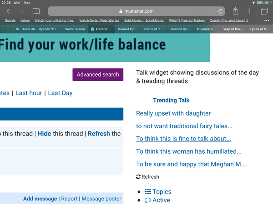Viewport: 273px width, 204px height.
Task: Open a new tab with plus icon
Action: (250, 11)
